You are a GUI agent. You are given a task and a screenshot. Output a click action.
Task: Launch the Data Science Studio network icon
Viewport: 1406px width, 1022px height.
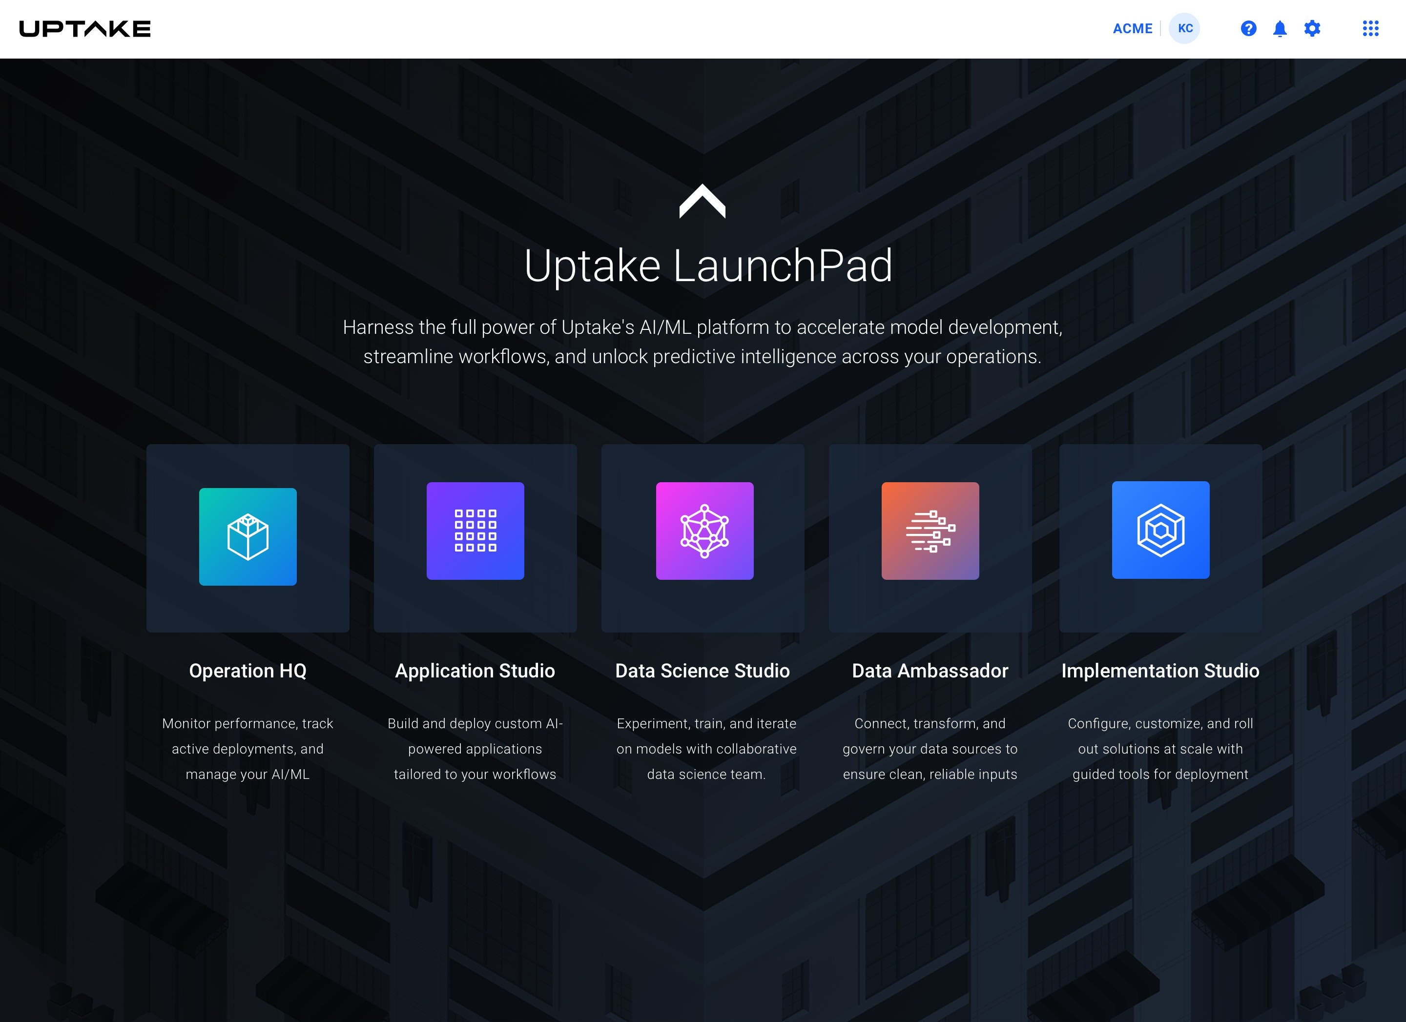[x=704, y=531]
